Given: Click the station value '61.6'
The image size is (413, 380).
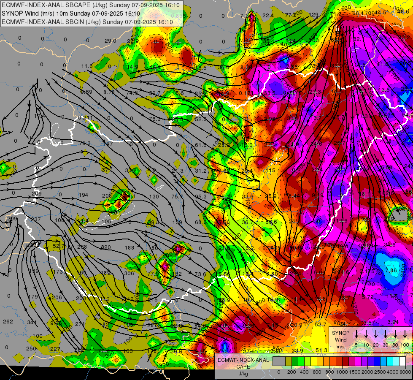Looking at the screenshot, I should coord(201,145).
